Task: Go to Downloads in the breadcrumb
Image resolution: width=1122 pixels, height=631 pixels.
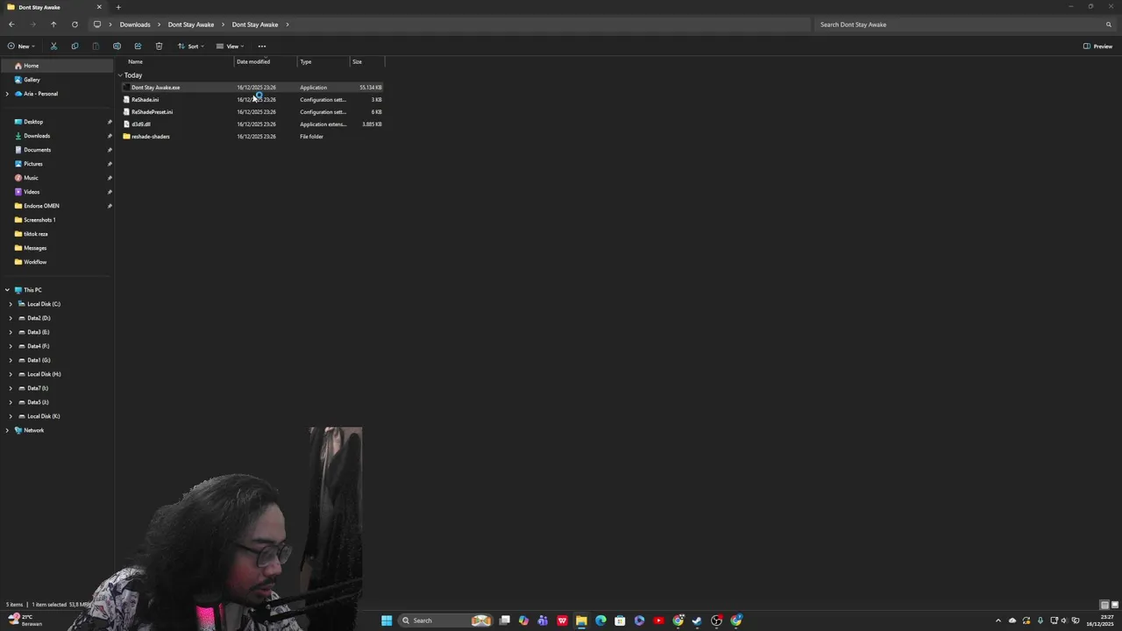Action: (135, 25)
